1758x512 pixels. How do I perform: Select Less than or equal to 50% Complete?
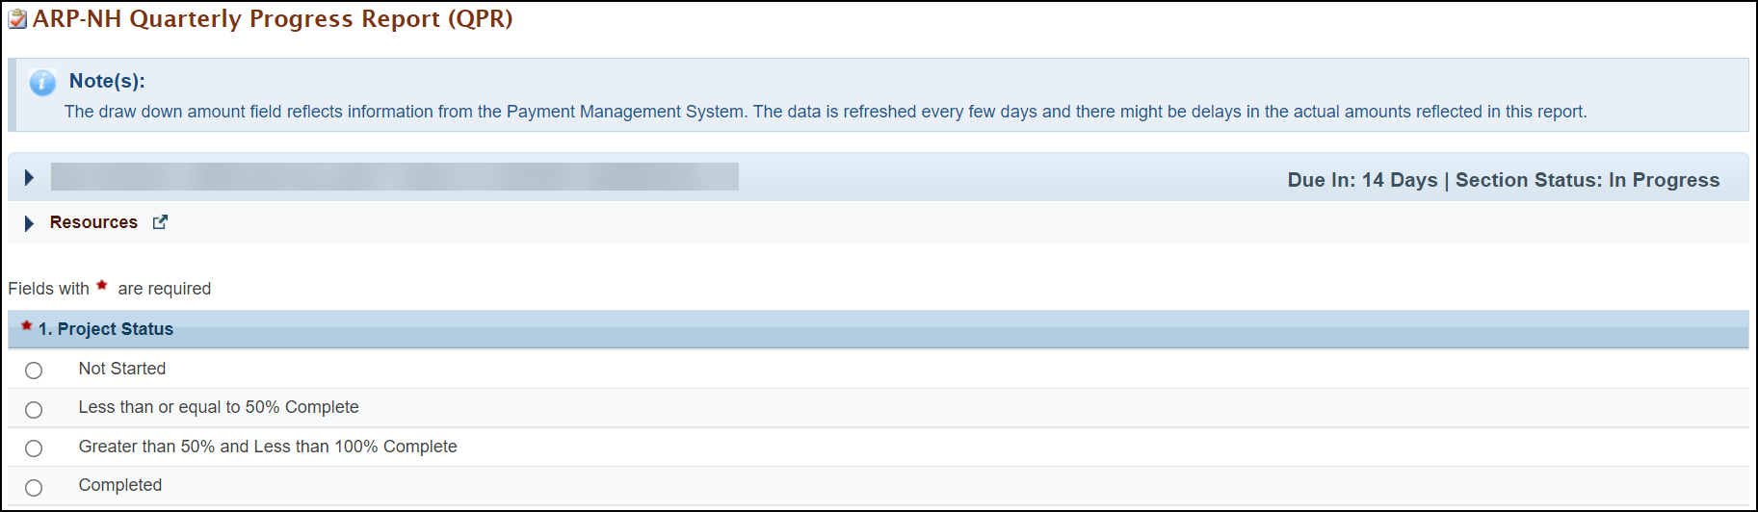[x=34, y=410]
